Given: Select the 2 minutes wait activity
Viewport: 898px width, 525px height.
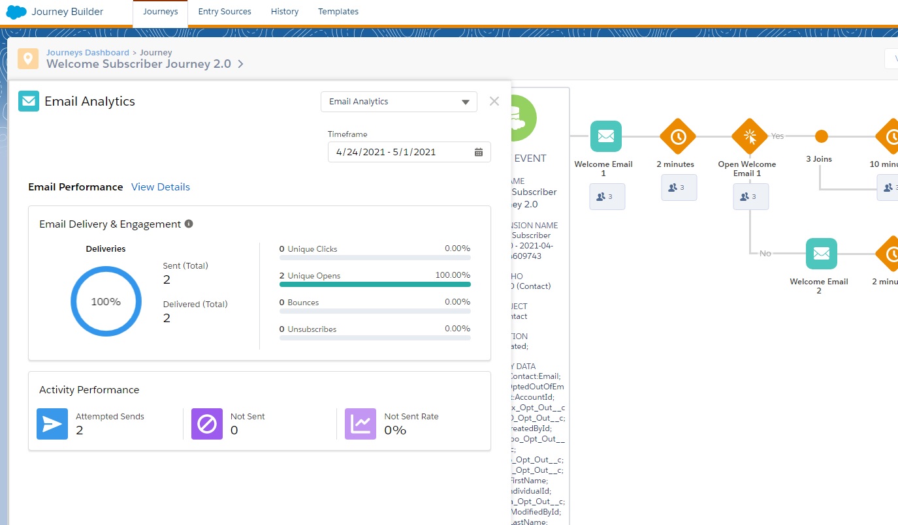Looking at the screenshot, I should [x=678, y=136].
